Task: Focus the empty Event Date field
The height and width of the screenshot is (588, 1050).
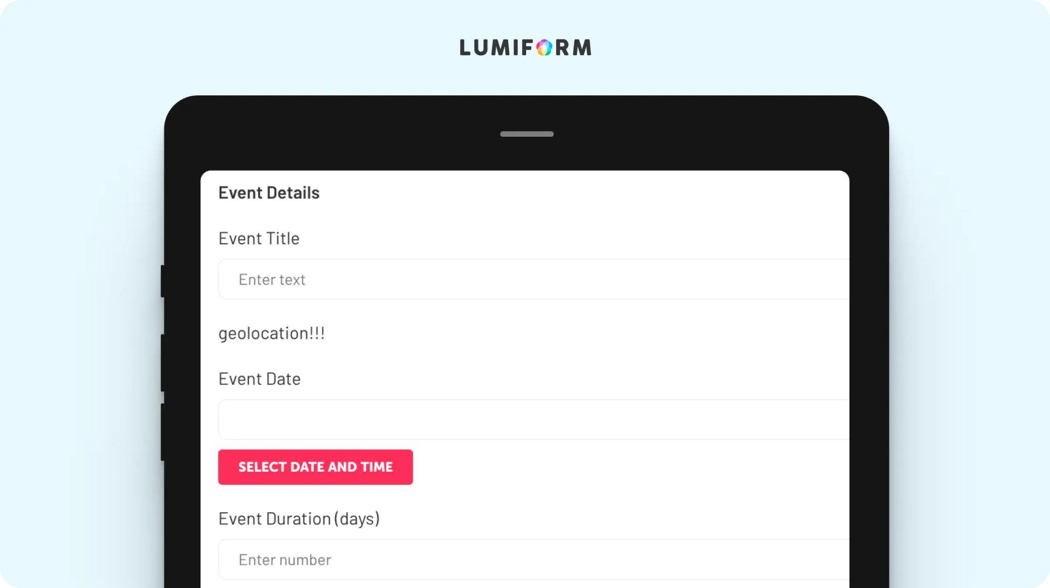Action: coord(534,419)
